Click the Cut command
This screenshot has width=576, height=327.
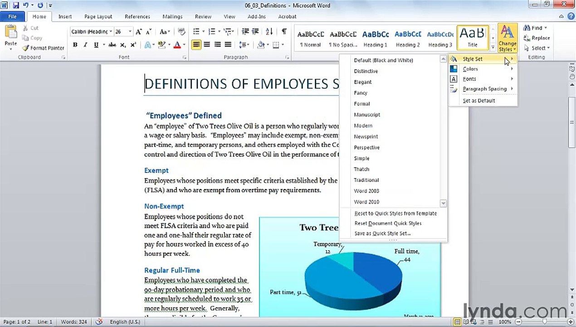[x=31, y=28]
